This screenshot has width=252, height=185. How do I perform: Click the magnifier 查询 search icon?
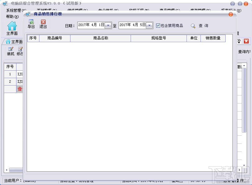click(x=193, y=25)
